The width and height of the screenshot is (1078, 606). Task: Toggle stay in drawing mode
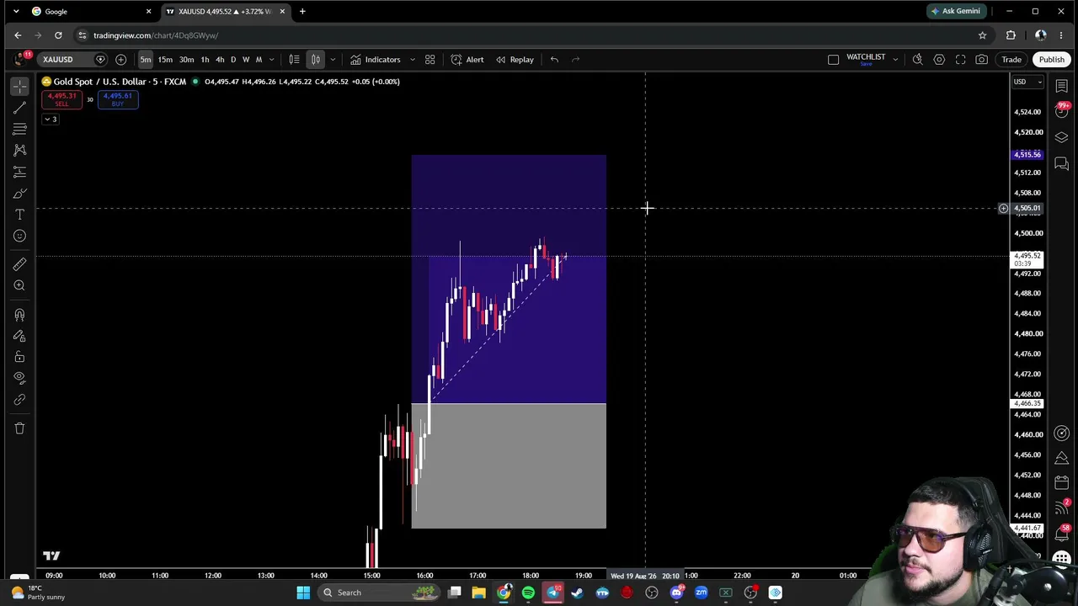(x=19, y=336)
